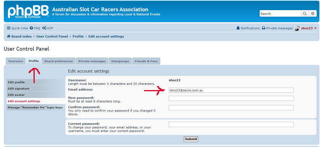Open the FAQ link
The image size is (323, 147).
35,28
